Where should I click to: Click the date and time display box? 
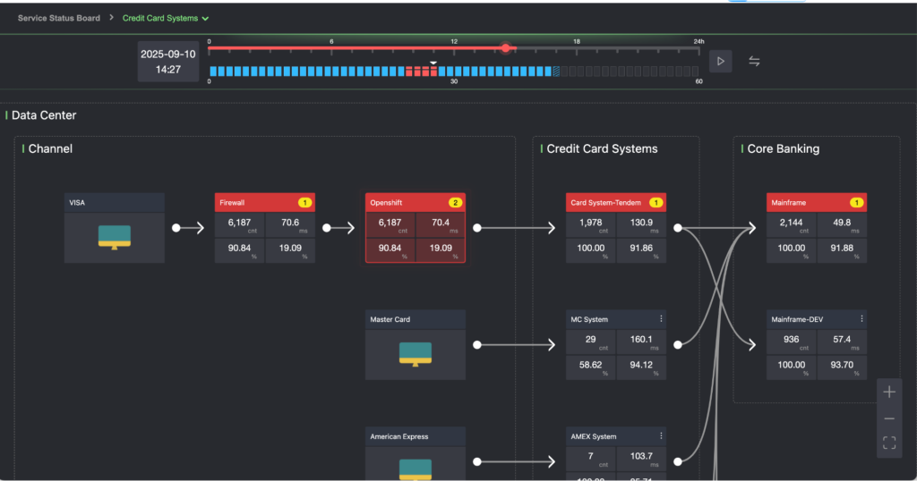point(168,61)
